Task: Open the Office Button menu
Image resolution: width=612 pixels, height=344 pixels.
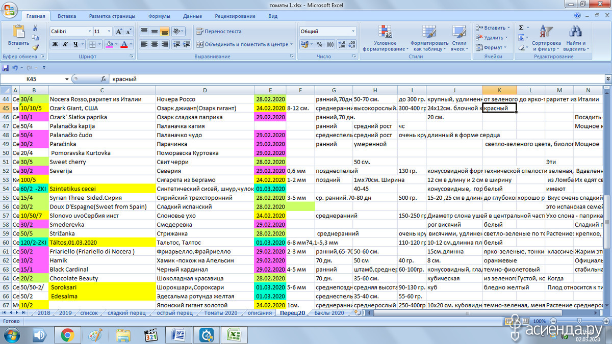Action: pos(10,9)
